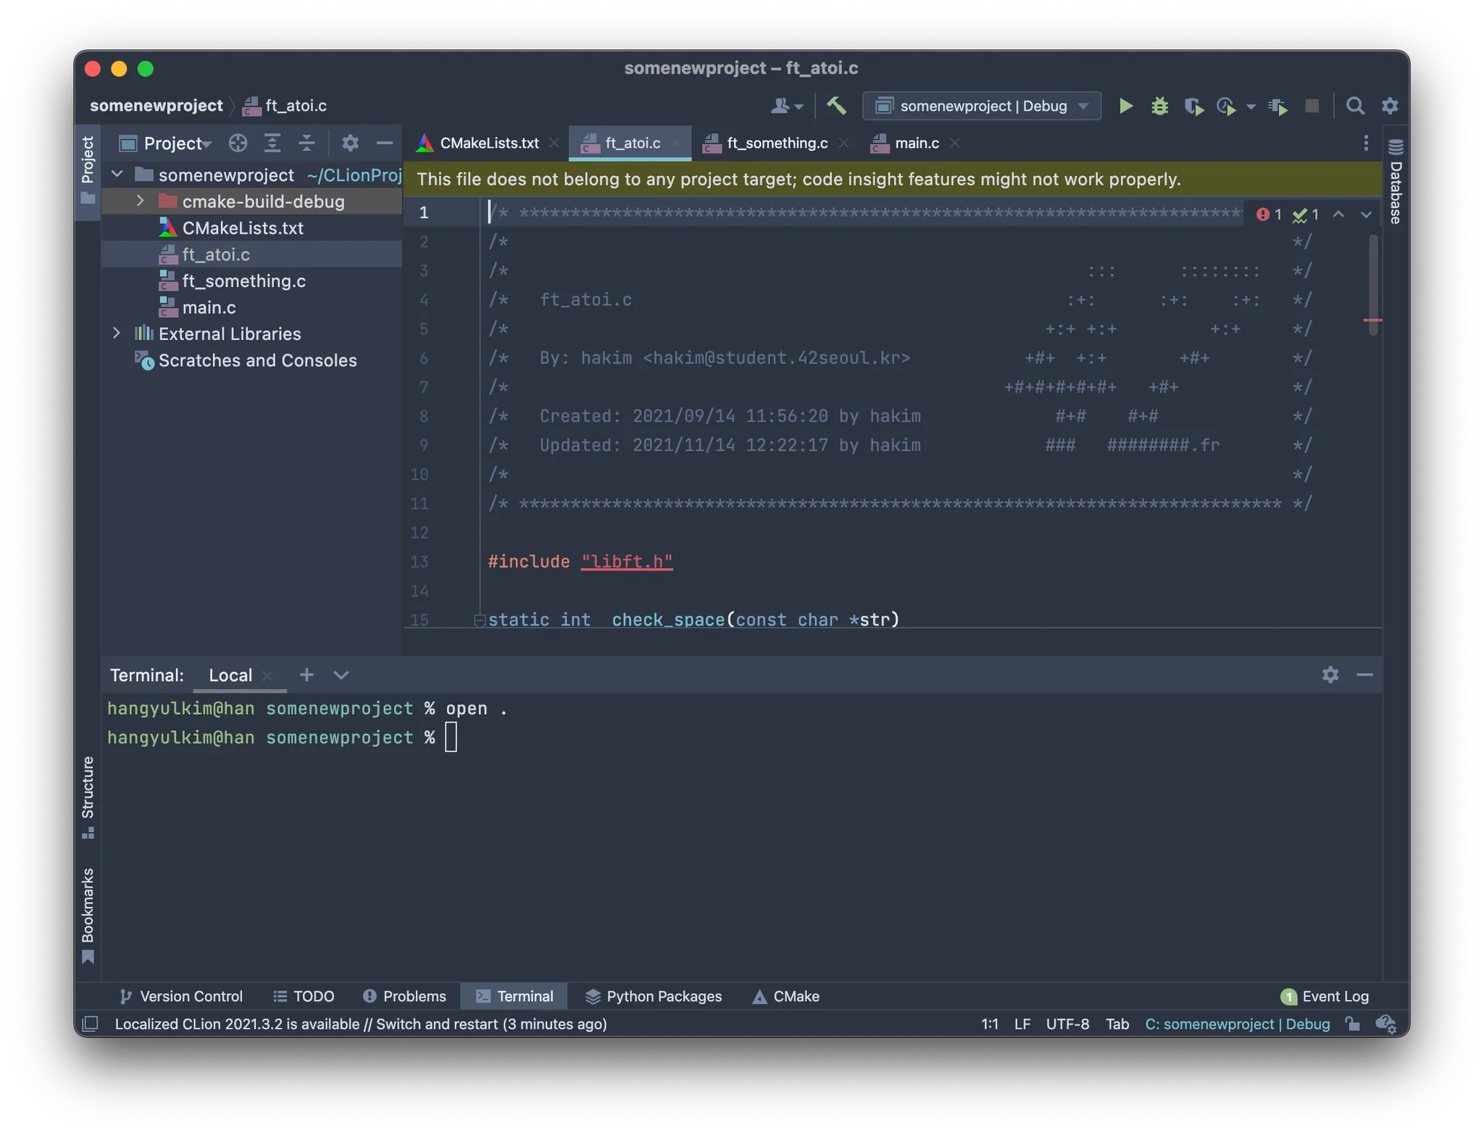Run with Coverage icon in toolbar

tap(1193, 107)
